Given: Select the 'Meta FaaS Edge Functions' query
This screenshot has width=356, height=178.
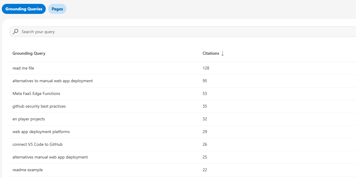Looking at the screenshot, I should click(36, 93).
